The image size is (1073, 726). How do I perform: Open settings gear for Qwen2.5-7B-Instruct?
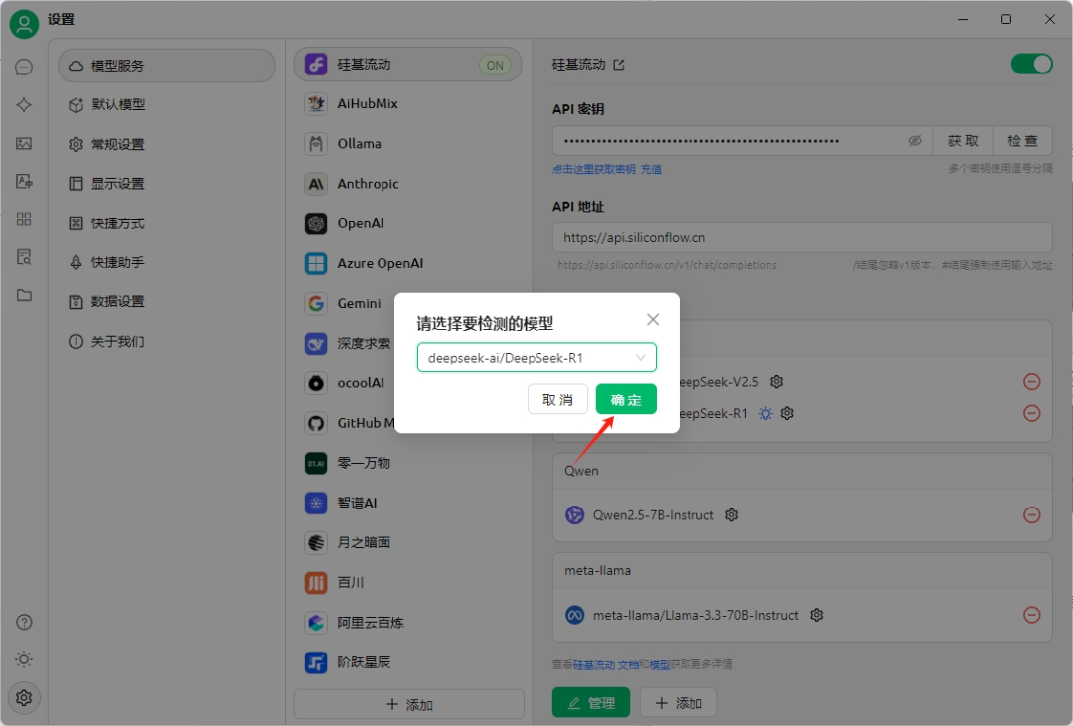click(x=731, y=515)
